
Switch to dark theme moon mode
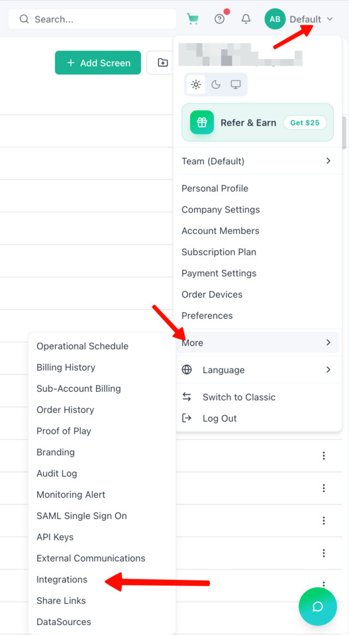pos(216,85)
